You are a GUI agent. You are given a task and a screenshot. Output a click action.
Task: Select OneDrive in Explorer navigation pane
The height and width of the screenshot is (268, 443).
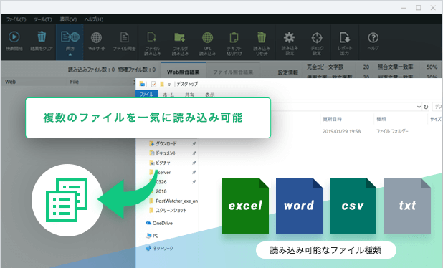point(159,223)
